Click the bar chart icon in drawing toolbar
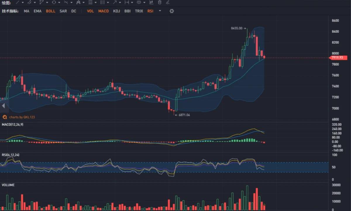 coord(151,2)
